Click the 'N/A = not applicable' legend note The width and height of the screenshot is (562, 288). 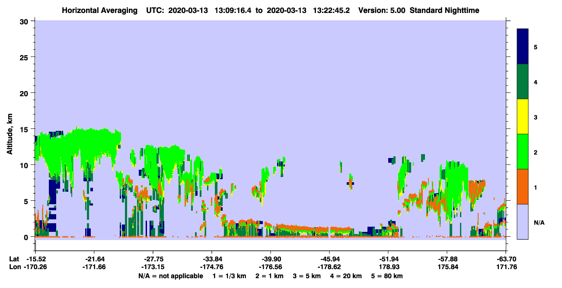point(170,276)
